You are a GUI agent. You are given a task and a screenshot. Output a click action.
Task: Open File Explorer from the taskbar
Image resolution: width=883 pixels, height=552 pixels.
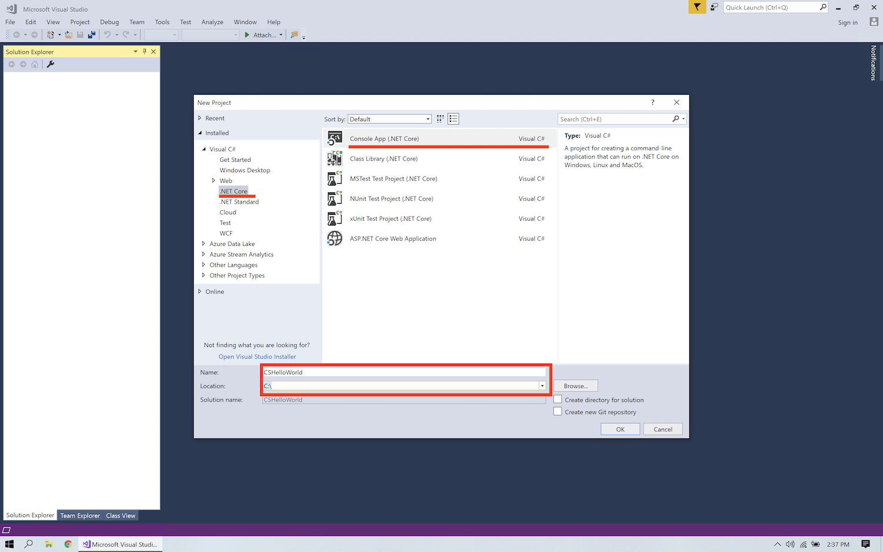(49, 544)
